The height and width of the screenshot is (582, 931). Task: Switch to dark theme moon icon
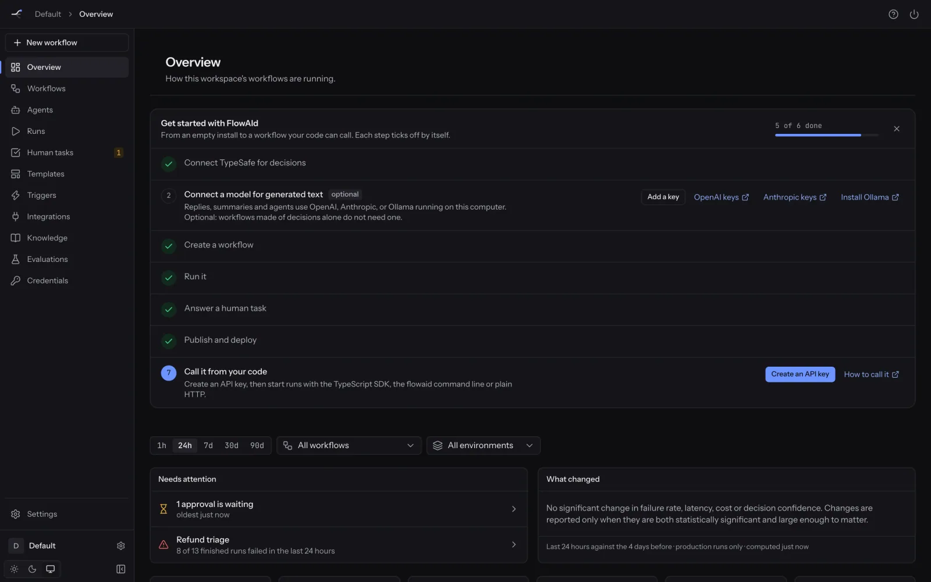[33, 569]
